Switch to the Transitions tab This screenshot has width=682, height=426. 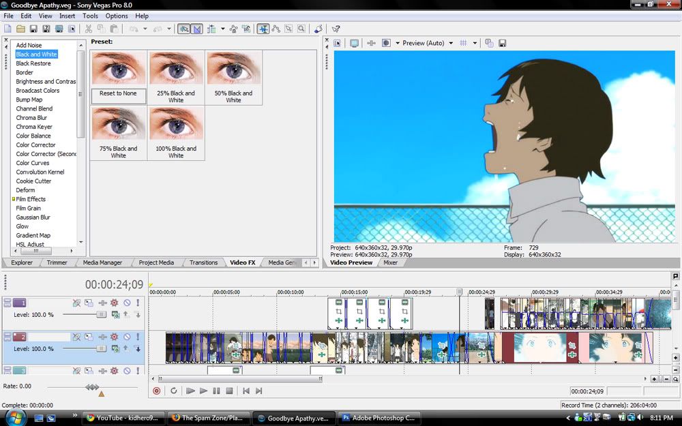pyautogui.click(x=203, y=262)
